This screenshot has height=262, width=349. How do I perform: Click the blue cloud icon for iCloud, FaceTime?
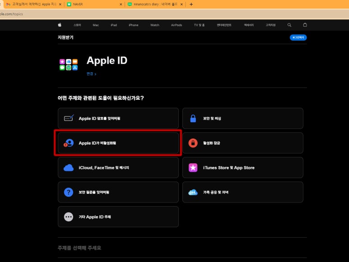coord(69,168)
